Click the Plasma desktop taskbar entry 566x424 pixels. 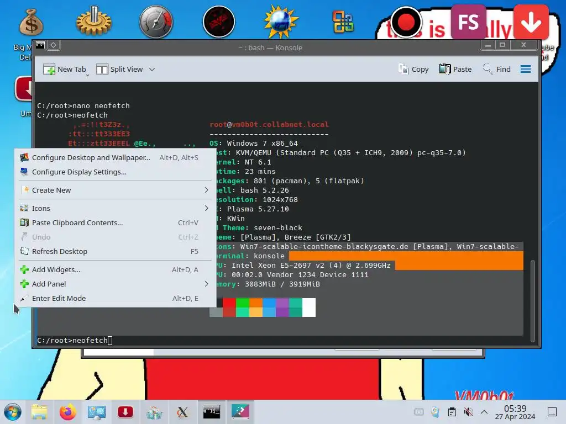240,412
